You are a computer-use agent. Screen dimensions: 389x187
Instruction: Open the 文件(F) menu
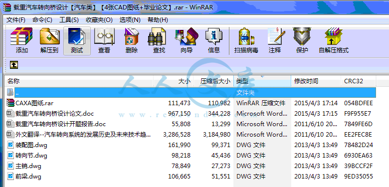pyautogui.click(x=16, y=20)
